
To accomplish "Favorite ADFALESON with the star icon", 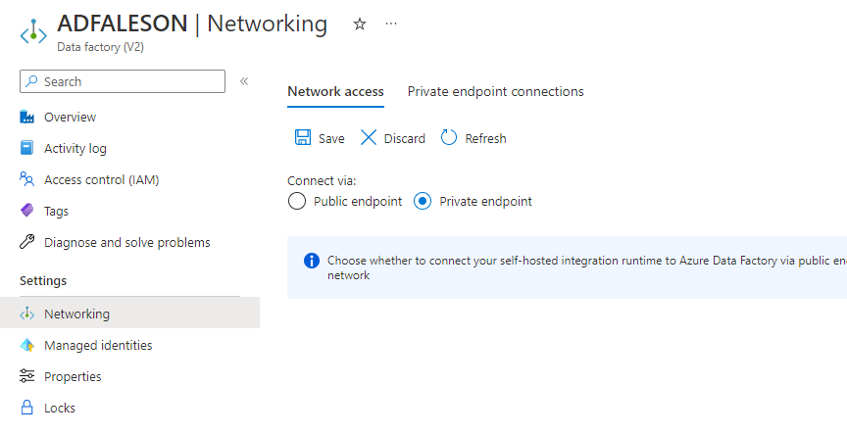I will pos(360,24).
